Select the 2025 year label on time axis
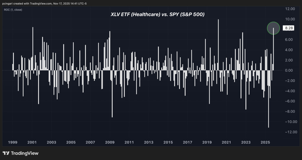 coord(265,142)
